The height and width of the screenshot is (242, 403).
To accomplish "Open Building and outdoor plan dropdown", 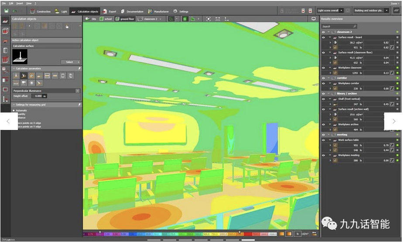I will [x=371, y=10].
